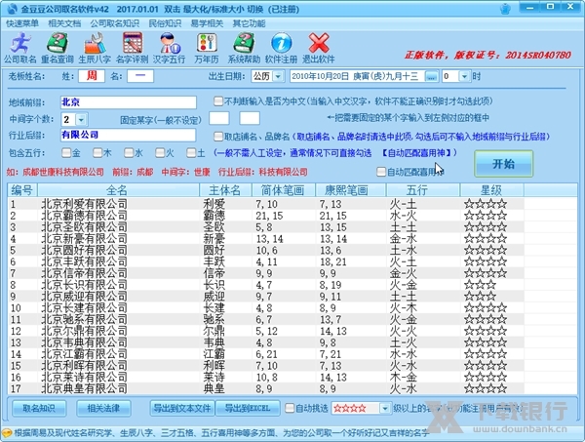The width and height of the screenshot is (585, 442).
Task: Click 导出到EXCEL button
Action: 248,408
